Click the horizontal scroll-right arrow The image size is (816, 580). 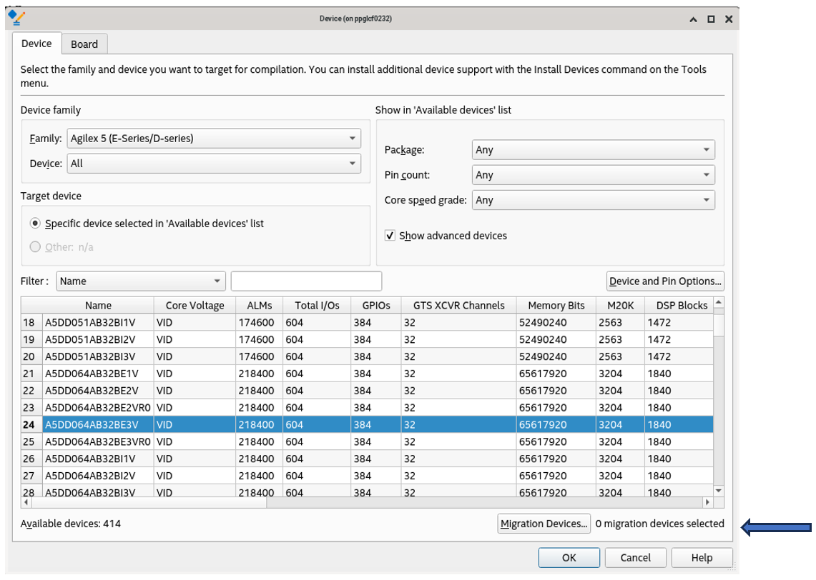(x=709, y=503)
